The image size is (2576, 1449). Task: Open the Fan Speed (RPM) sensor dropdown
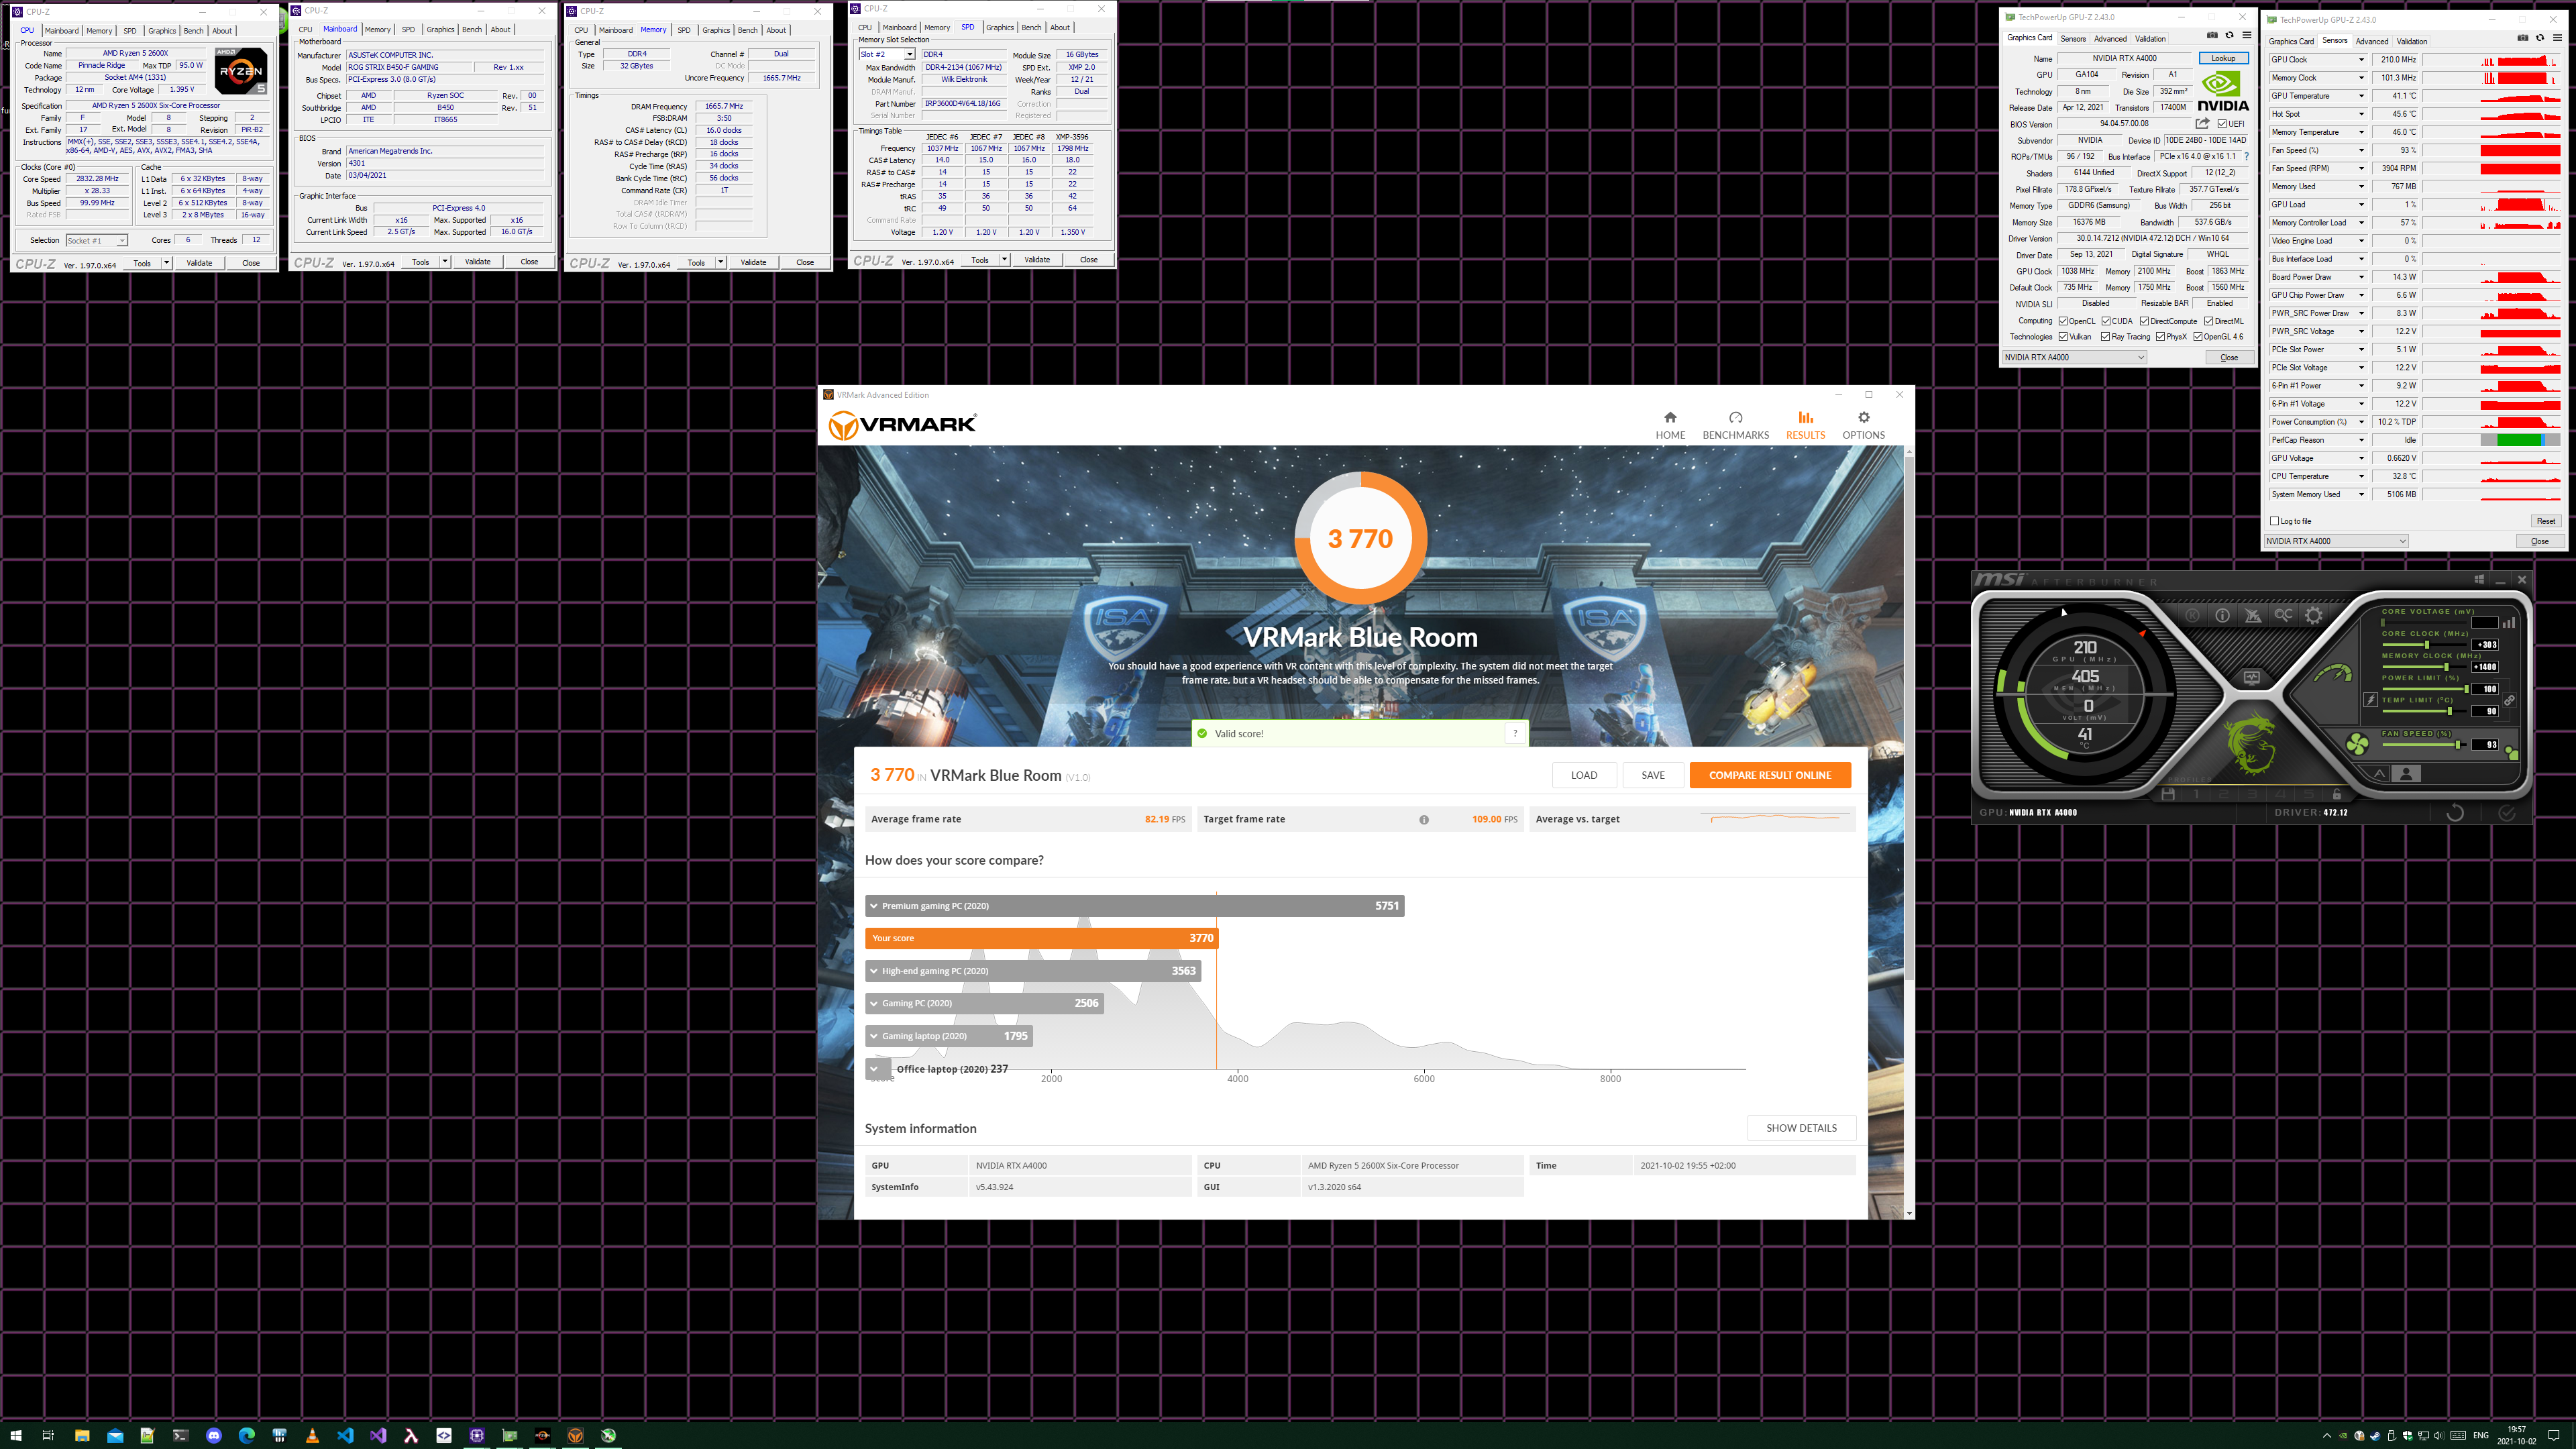2361,168
